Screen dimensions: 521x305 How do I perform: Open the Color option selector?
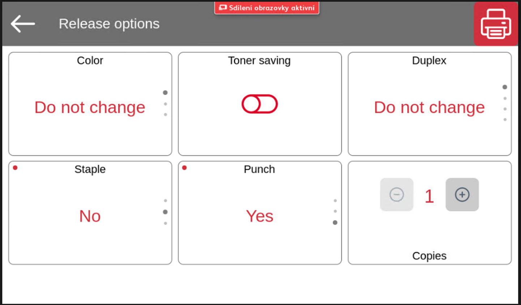(x=90, y=107)
